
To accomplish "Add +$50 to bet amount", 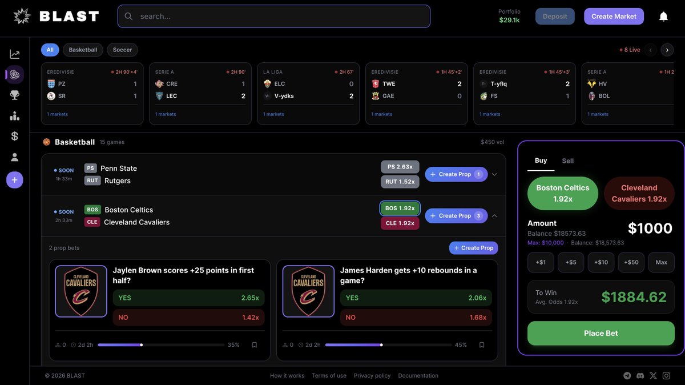I will coord(631,262).
